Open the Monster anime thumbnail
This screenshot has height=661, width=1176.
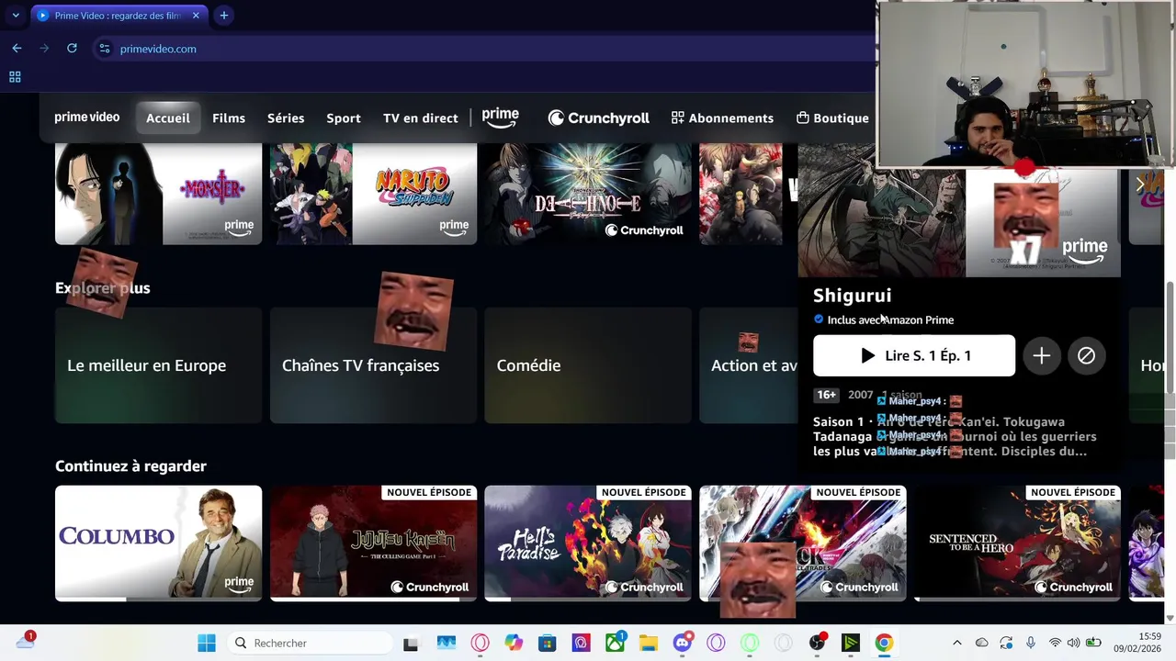[158, 194]
